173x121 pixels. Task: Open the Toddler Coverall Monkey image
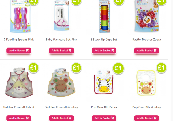(x=61, y=83)
